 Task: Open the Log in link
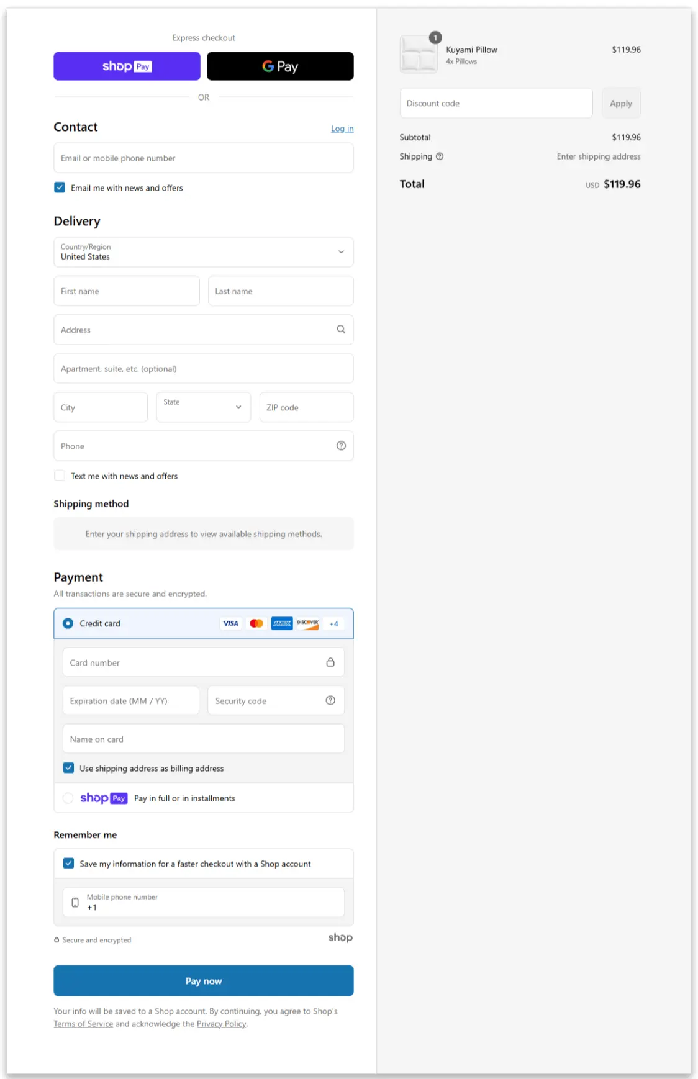[342, 129]
